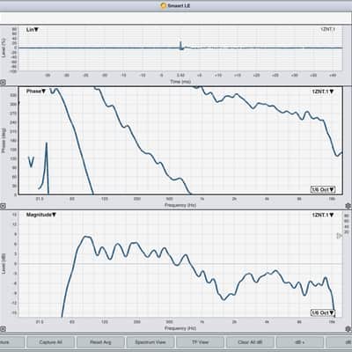Switch to TF View

point(200,342)
